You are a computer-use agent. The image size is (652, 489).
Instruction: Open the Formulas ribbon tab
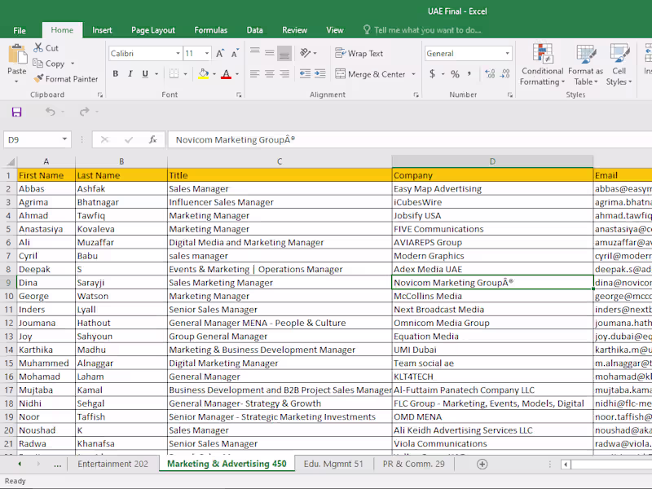pyautogui.click(x=210, y=30)
